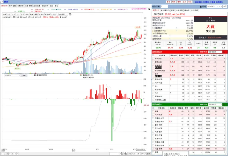The height and width of the screenshot is (156, 228).
Task: Toggle 布林 overlay button
Action: click(x=27, y=14)
